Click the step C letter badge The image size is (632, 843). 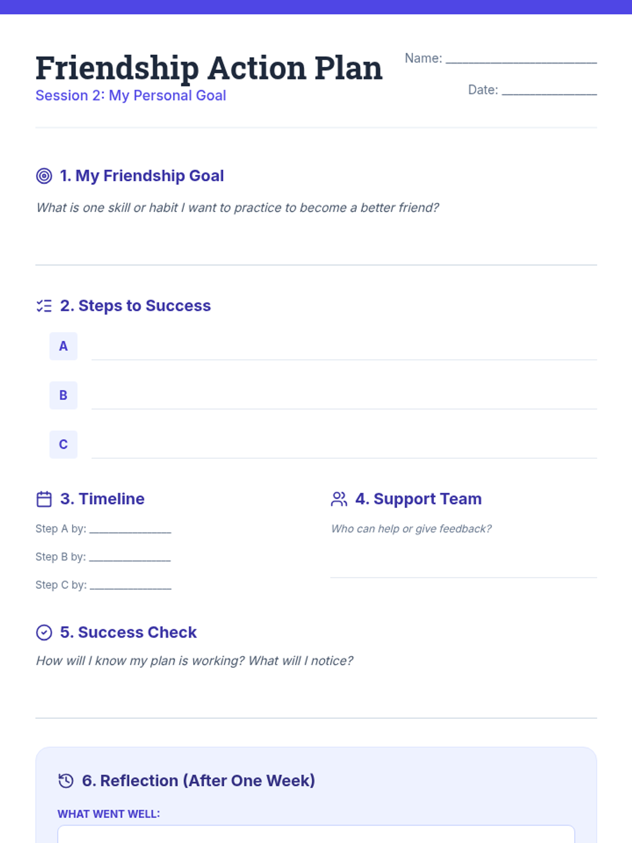coord(63,444)
